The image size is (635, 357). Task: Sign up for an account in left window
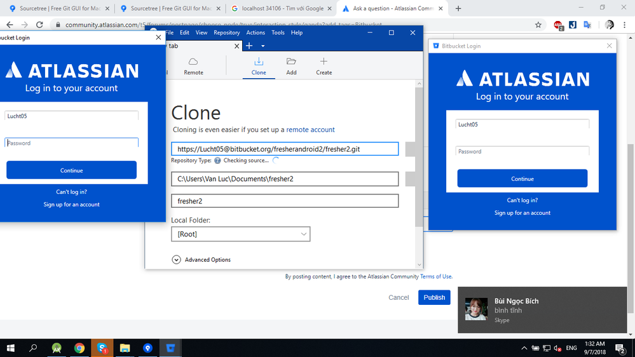point(71,205)
